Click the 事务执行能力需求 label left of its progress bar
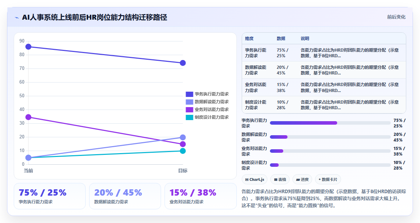Image resolution: width=420 pixels, height=223 pixels. coord(254,123)
